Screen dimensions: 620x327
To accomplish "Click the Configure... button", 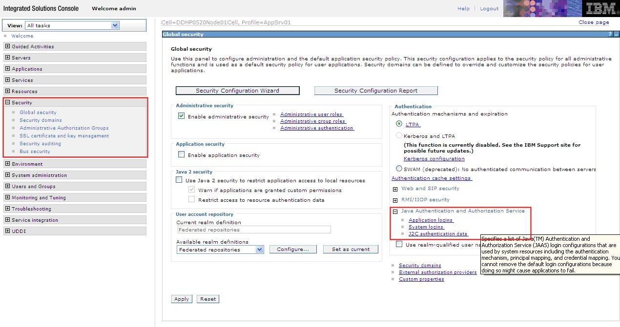I will tap(293, 249).
